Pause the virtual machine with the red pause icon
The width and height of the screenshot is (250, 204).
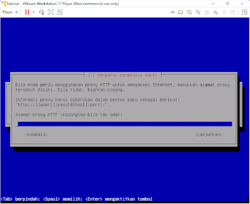coord(27,12)
